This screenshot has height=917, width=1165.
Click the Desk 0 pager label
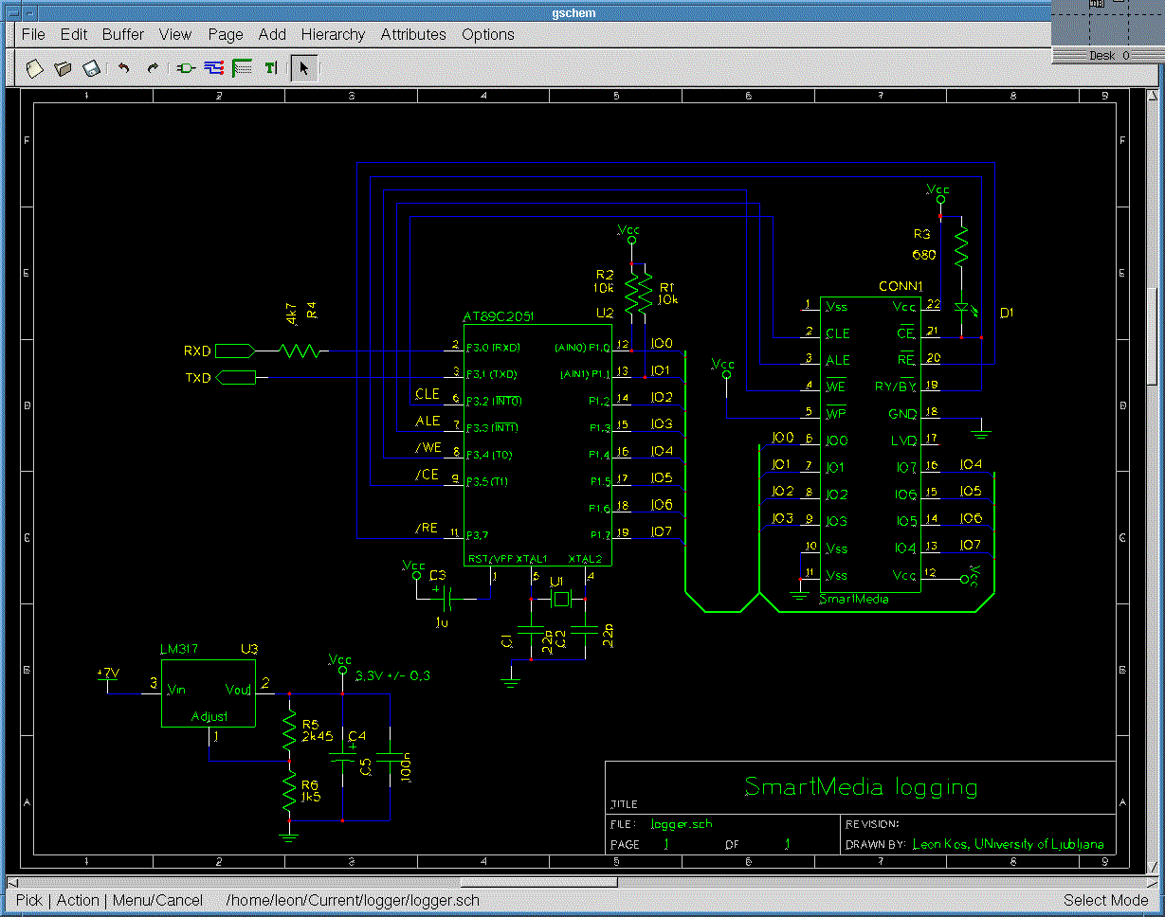click(x=1108, y=56)
